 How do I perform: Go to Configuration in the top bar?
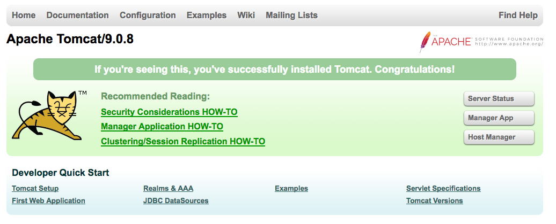pos(148,16)
